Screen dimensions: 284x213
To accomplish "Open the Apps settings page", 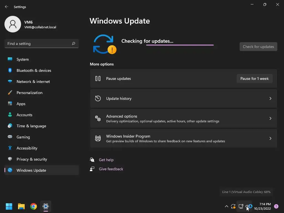I will tap(42, 104).
